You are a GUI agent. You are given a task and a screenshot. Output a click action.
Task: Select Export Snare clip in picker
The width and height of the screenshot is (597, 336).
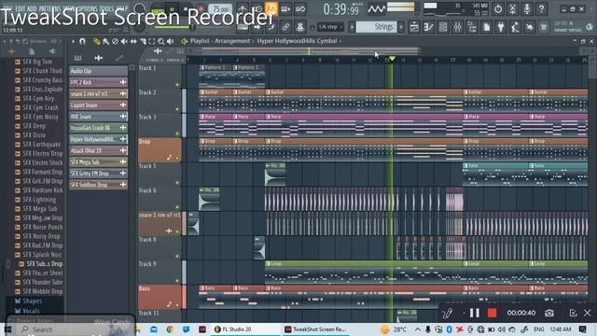pos(98,105)
